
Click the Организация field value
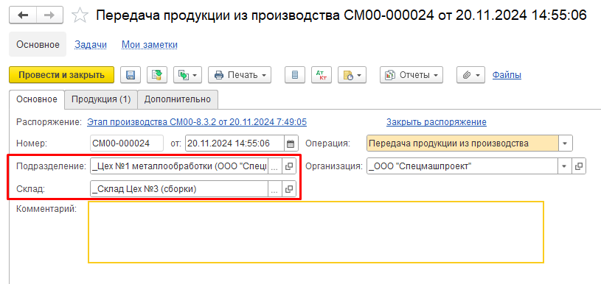coord(462,166)
